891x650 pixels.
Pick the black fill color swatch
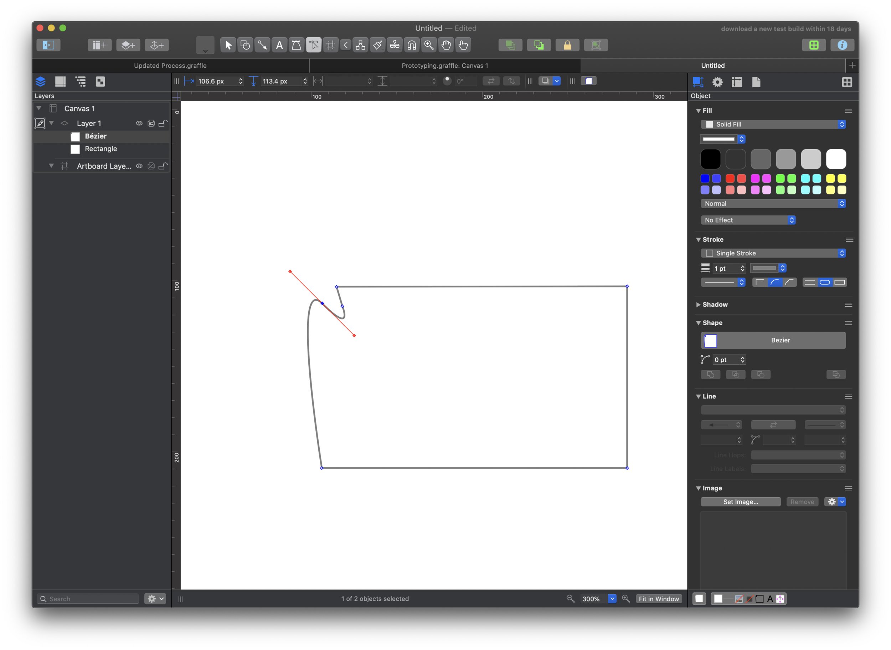(x=710, y=159)
